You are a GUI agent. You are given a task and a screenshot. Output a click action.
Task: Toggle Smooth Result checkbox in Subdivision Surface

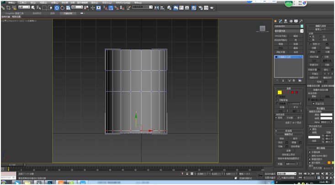click(x=310, y=152)
